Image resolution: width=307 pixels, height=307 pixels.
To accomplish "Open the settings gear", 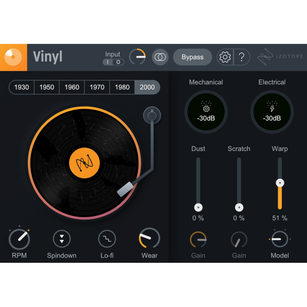I will [x=225, y=57].
